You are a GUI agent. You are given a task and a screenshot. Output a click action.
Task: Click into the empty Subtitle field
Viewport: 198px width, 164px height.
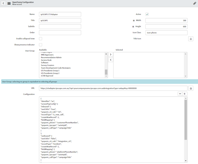[x=60, y=26]
